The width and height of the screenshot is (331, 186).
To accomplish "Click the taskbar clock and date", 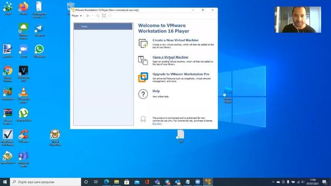I will point(312,182).
